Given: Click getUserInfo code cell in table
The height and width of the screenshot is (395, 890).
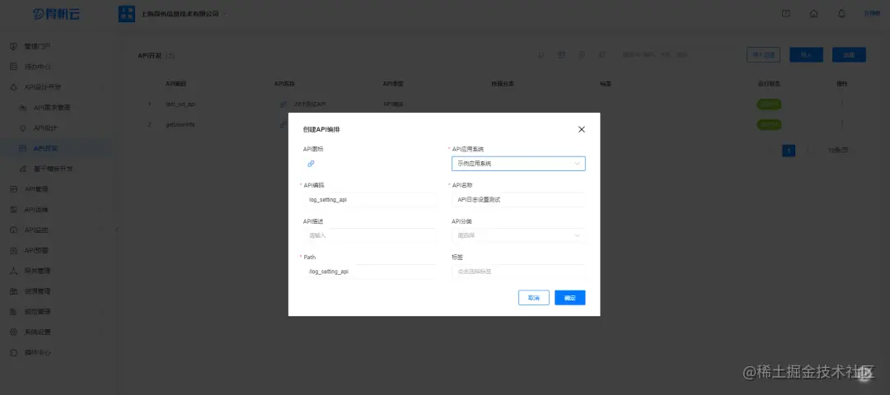Looking at the screenshot, I should (x=180, y=124).
